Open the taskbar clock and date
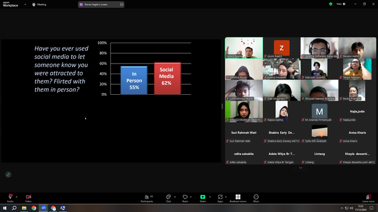Screen dimensions: 378x212 coord(360,208)
